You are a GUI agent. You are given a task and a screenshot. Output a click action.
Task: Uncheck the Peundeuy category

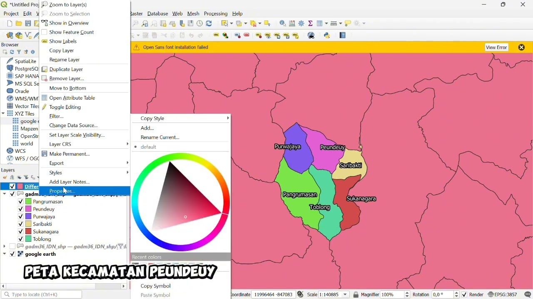(20, 209)
